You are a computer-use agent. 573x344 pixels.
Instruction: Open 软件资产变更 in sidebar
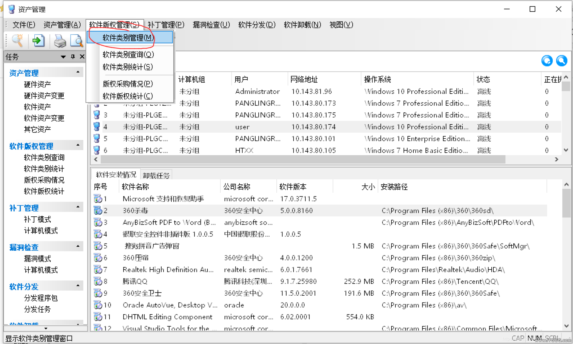[x=44, y=118]
